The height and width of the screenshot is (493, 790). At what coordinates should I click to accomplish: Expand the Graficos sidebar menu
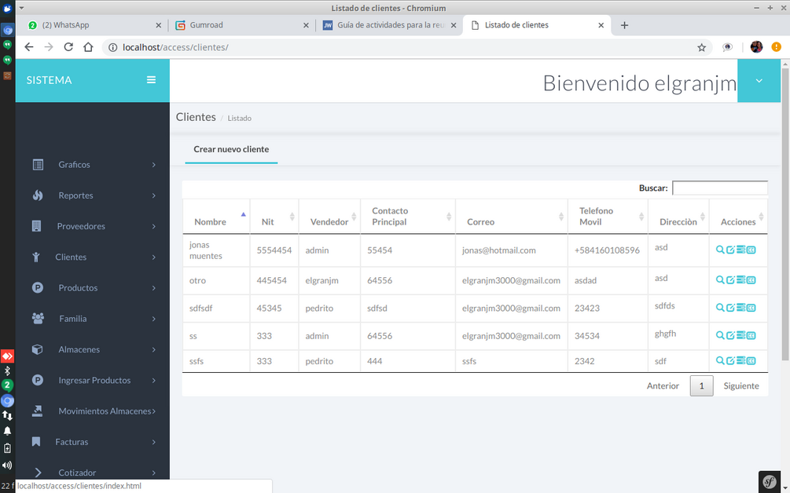93,165
